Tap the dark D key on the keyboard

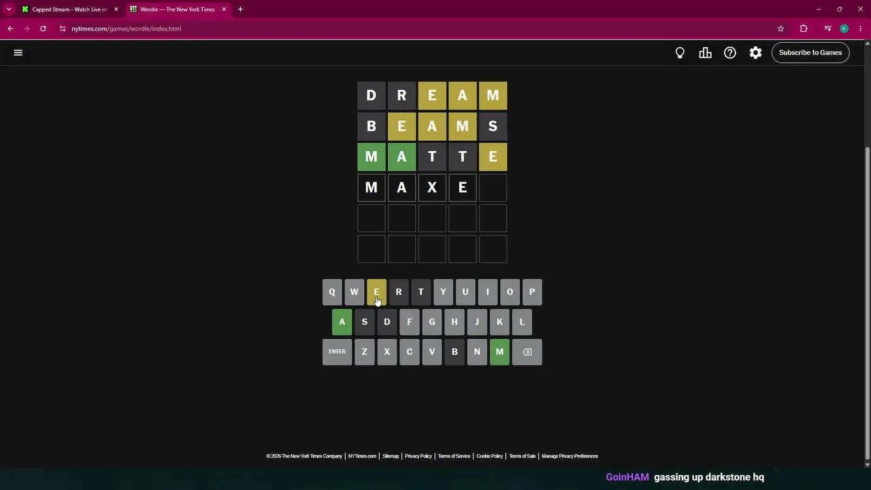pos(387,322)
